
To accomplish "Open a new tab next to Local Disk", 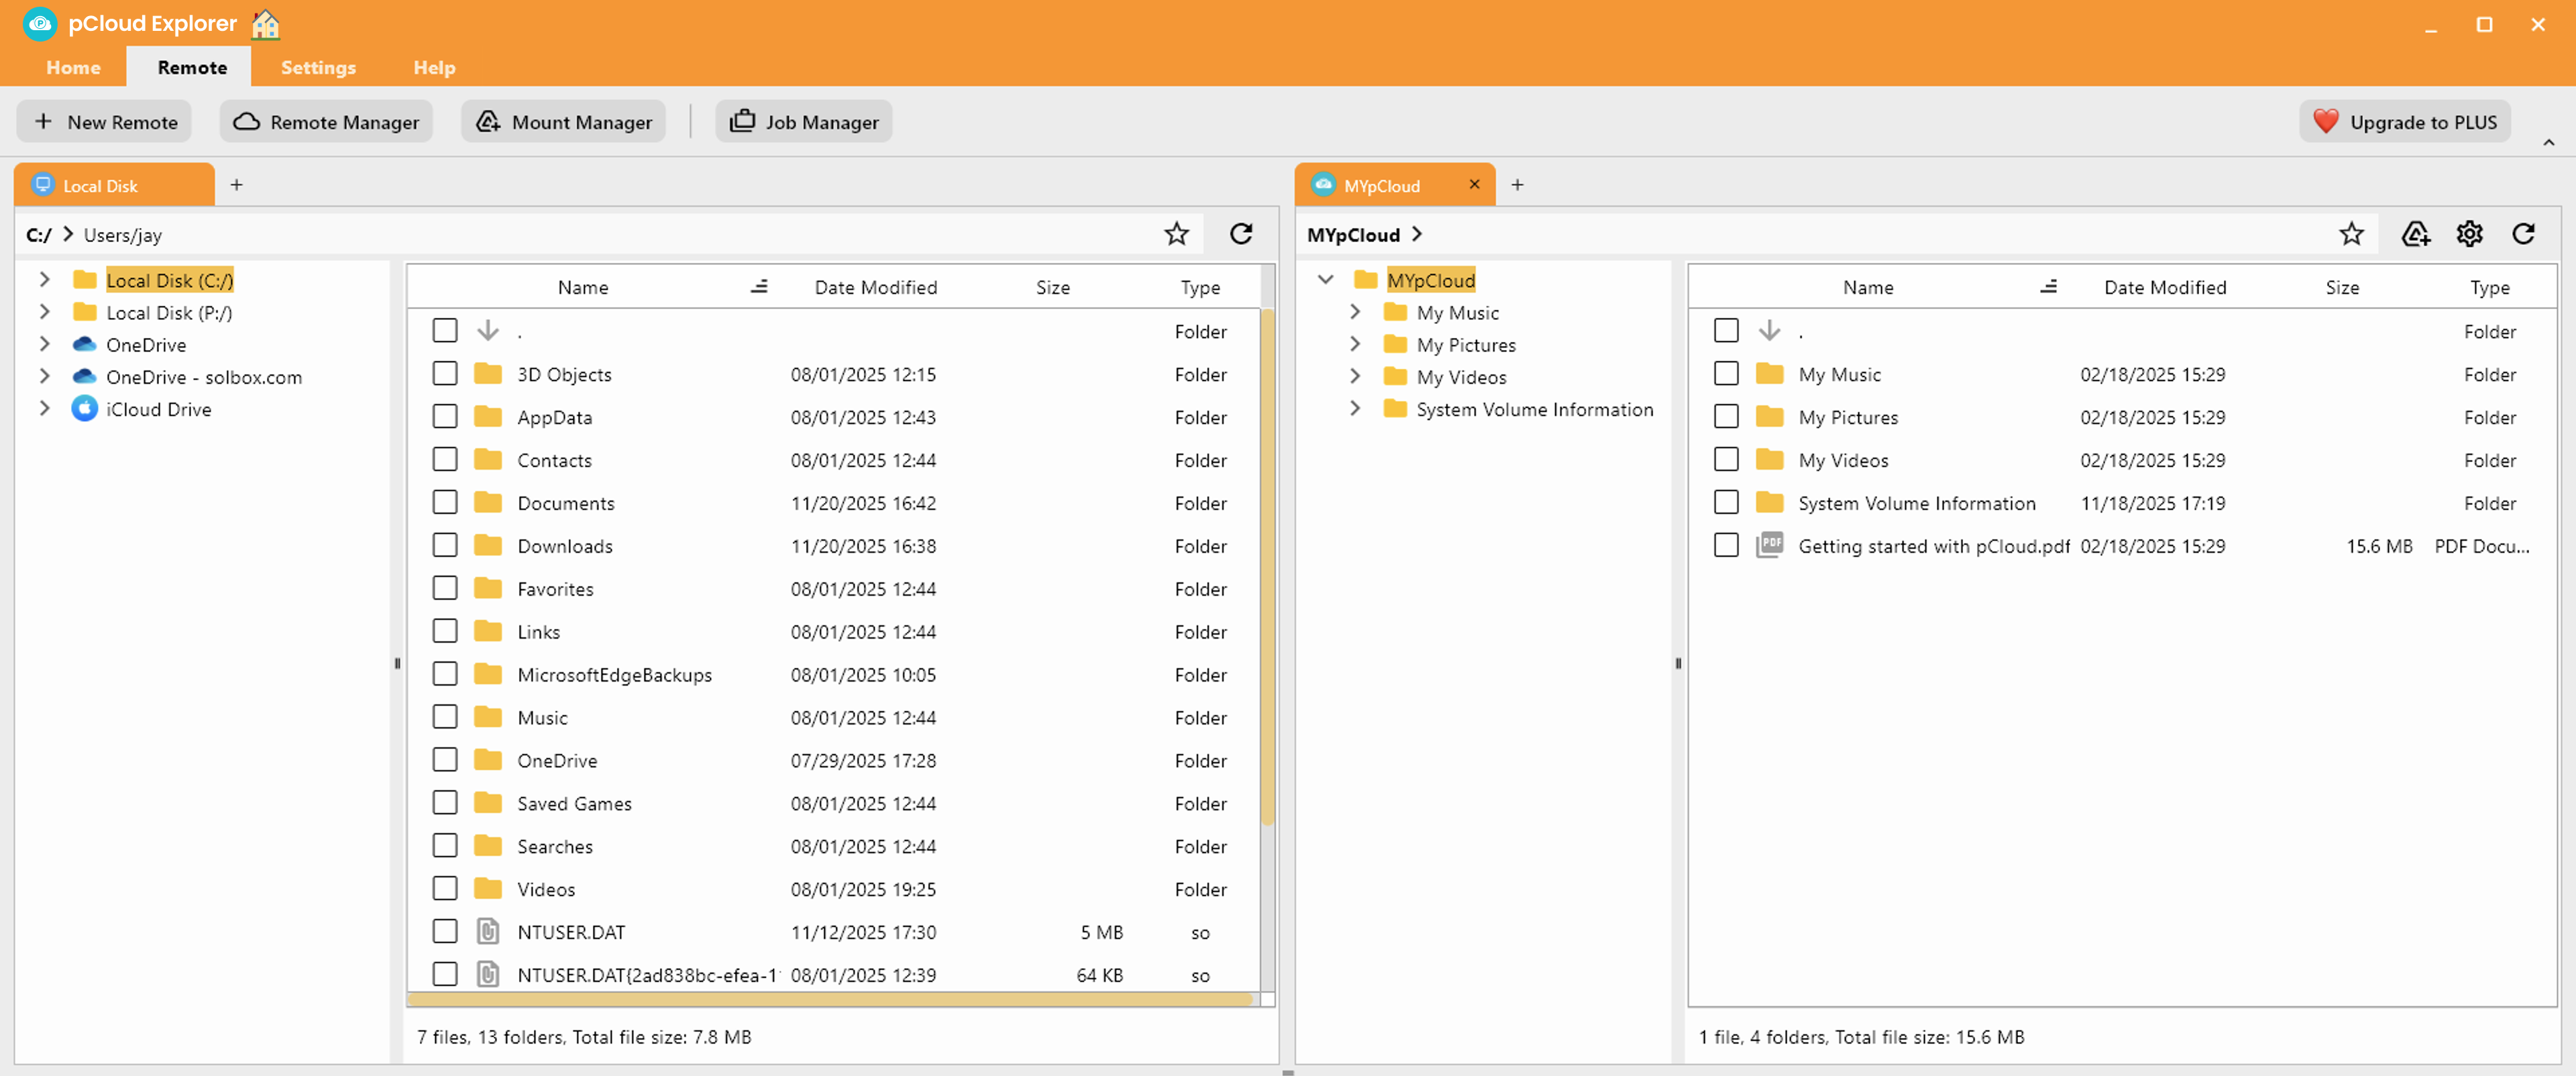I will point(237,184).
